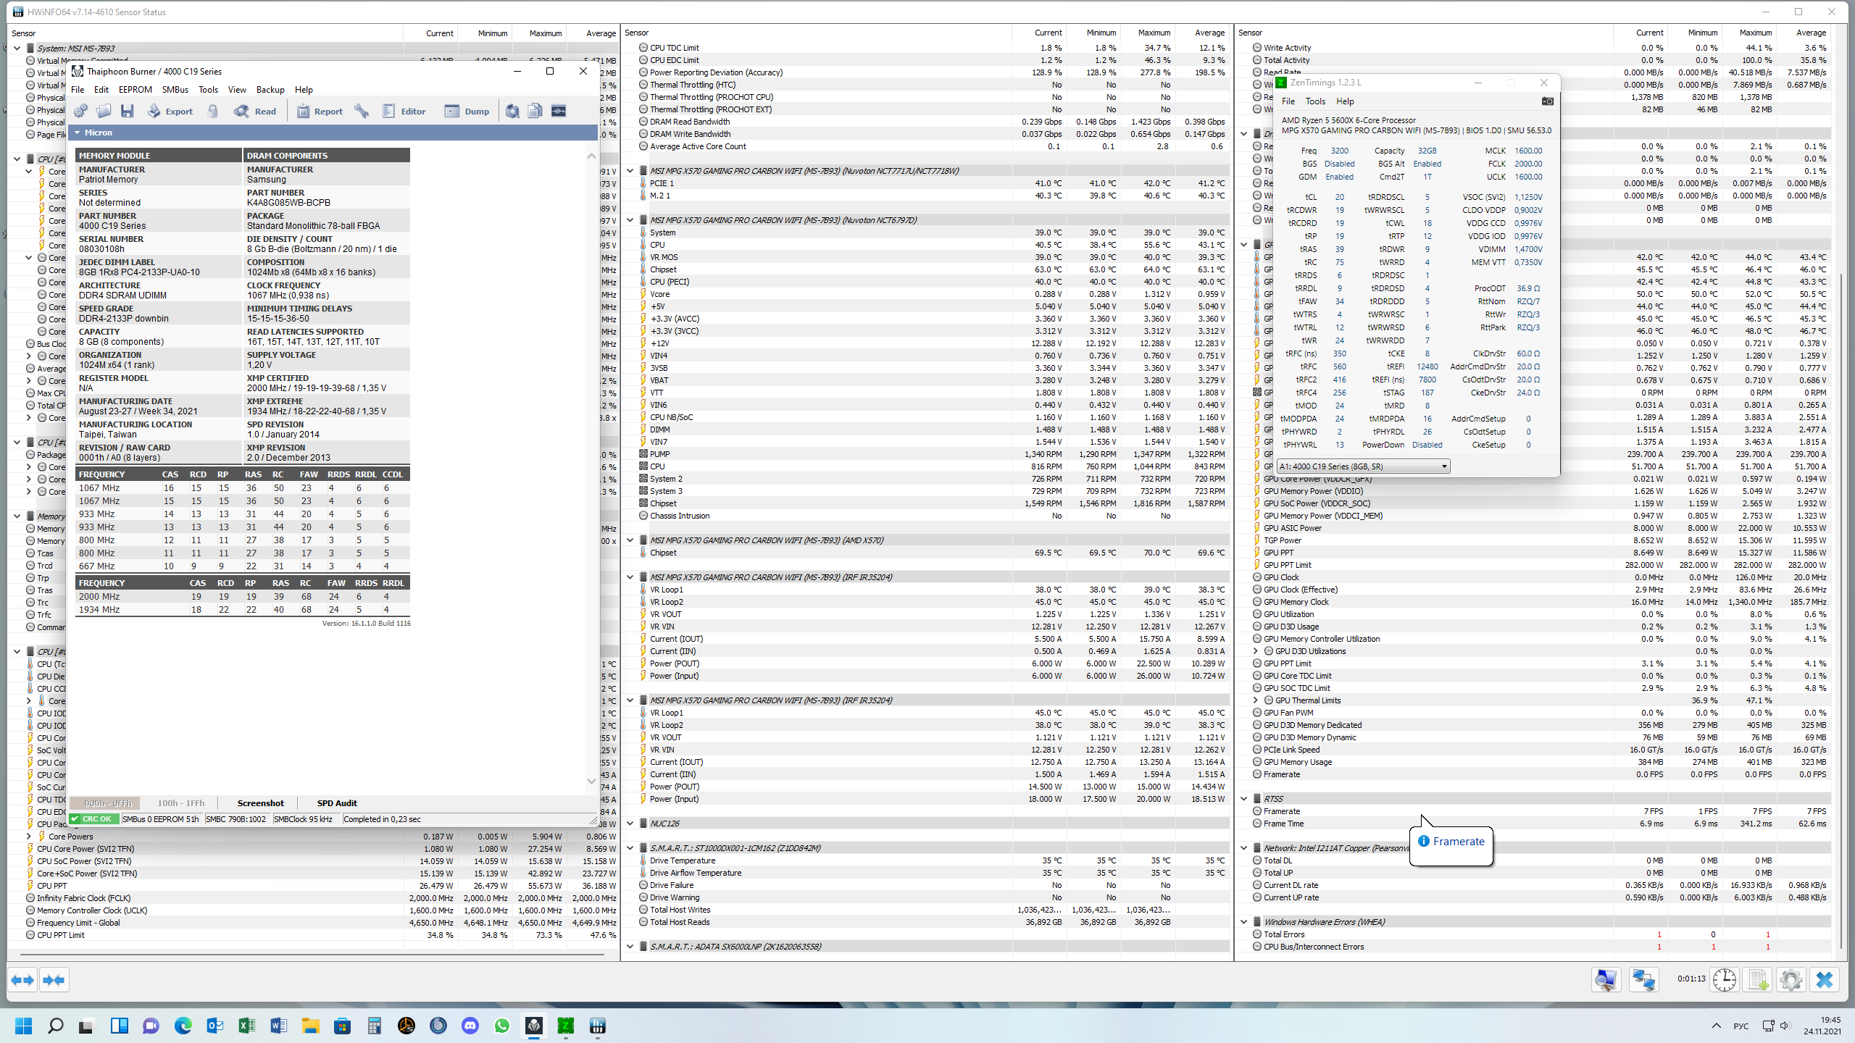Click the HWiNFO reset clock icon
The image size is (1855, 1043).
1725,980
